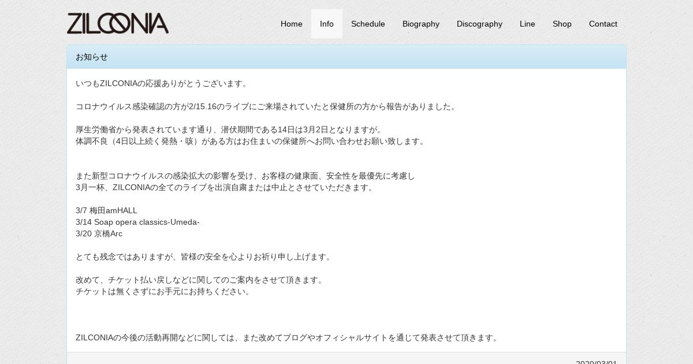Viewport: 693px width, 364px height.
Task: Click the line starting 3月一杯、ZILCONIAの全て
Action: tap(226, 187)
